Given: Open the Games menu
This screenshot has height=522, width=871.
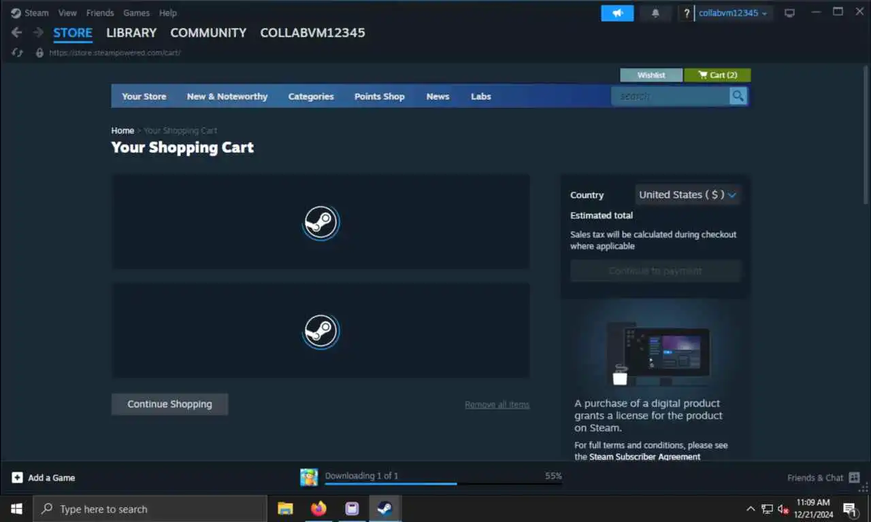Looking at the screenshot, I should pyautogui.click(x=136, y=13).
